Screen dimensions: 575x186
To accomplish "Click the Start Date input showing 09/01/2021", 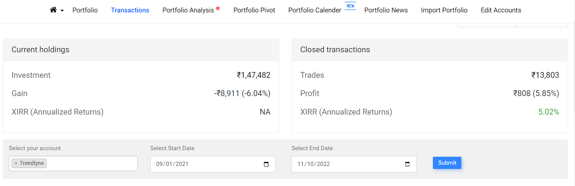I will [213, 164].
